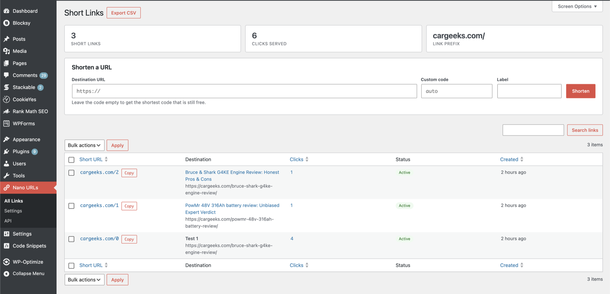The width and height of the screenshot is (610, 294).
Task: Open the cargeeks.com/0 short URL link
Action: (99, 238)
